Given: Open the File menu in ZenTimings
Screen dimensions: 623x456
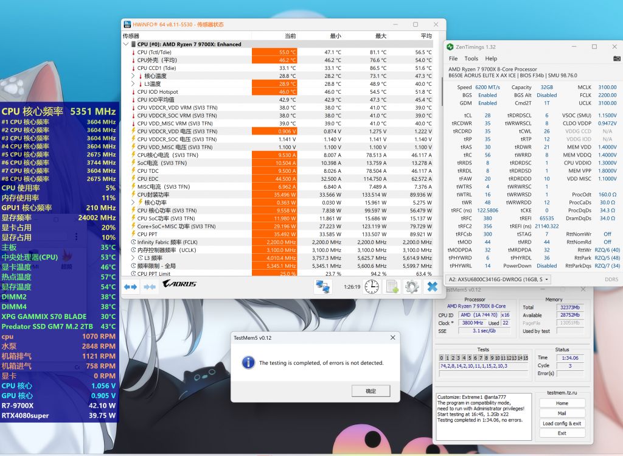Looking at the screenshot, I should coord(453,58).
